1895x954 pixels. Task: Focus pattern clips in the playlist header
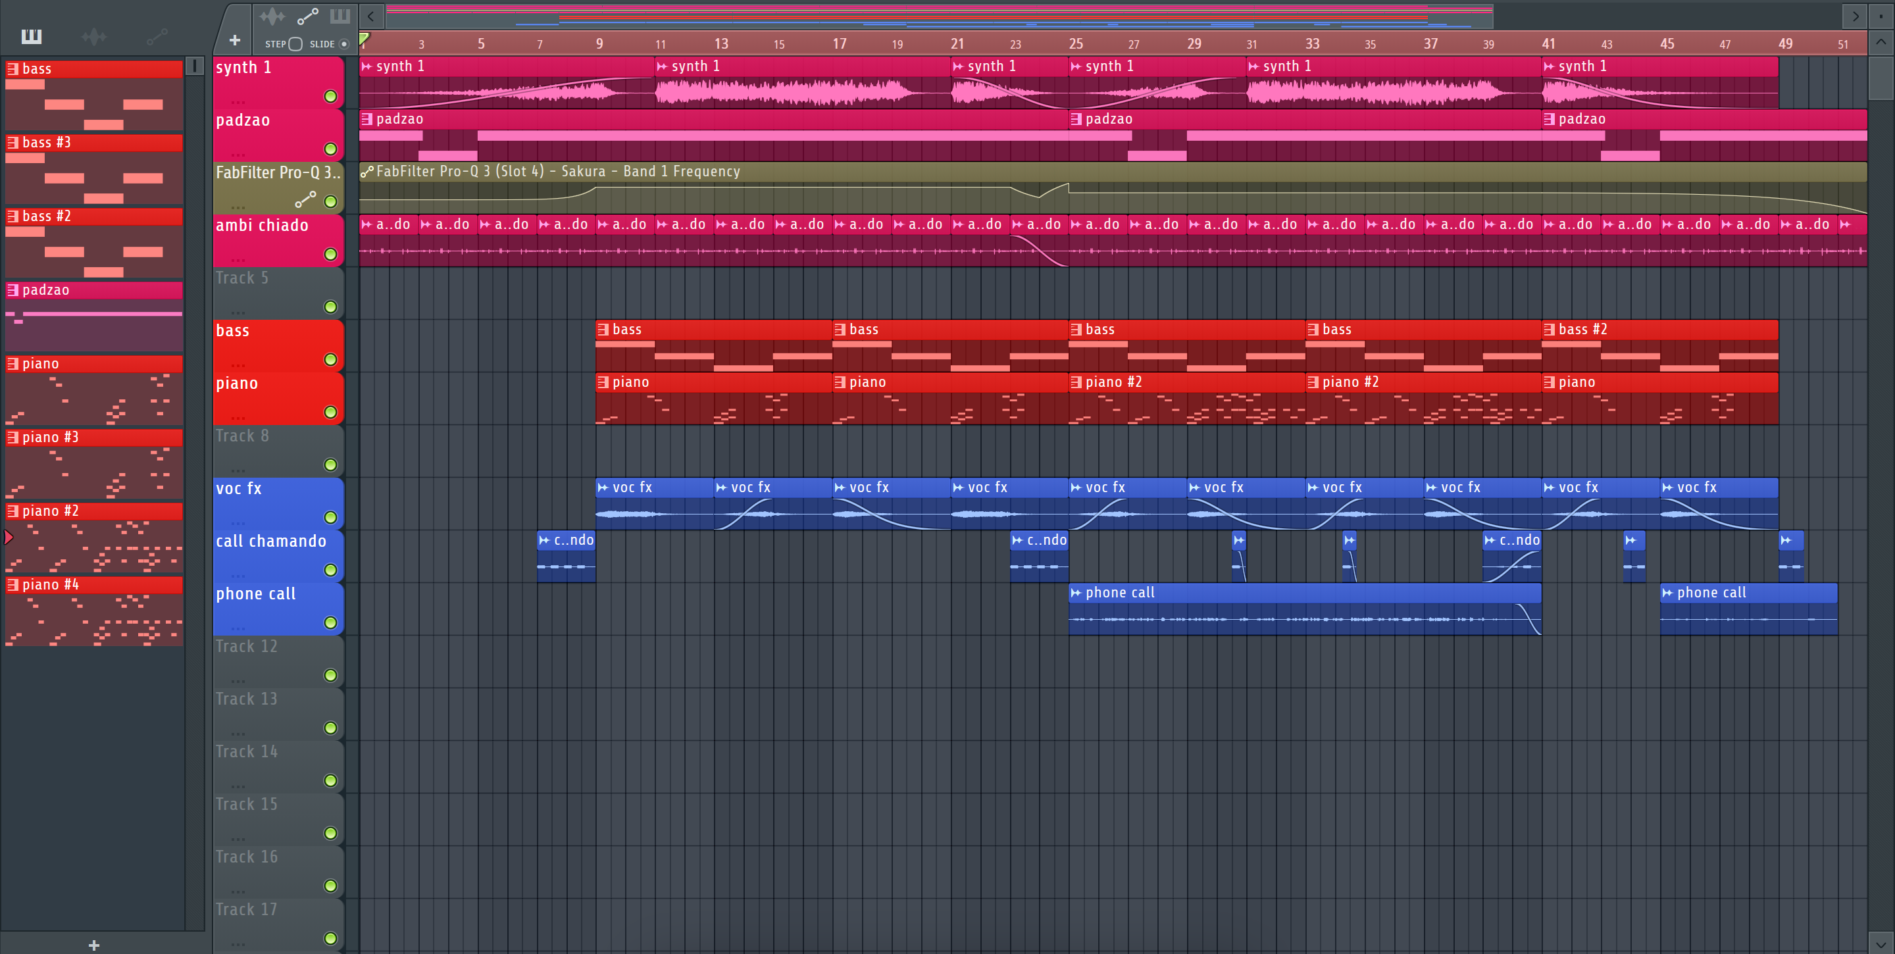coord(340,16)
